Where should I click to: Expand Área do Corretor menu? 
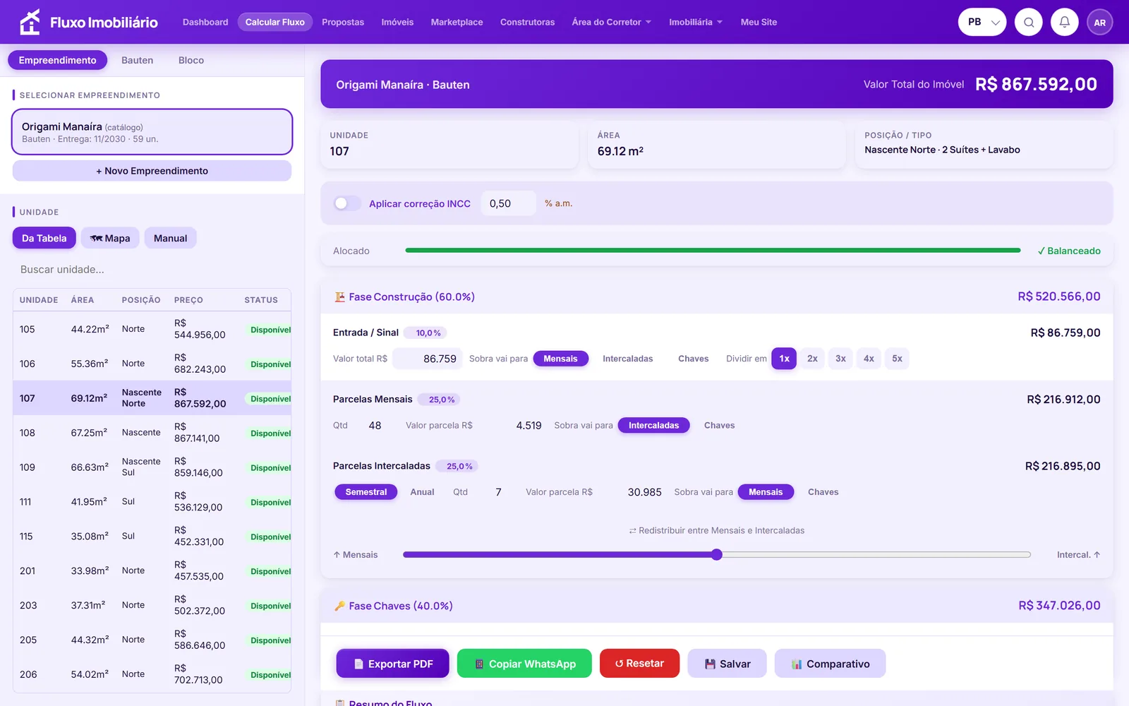point(611,22)
